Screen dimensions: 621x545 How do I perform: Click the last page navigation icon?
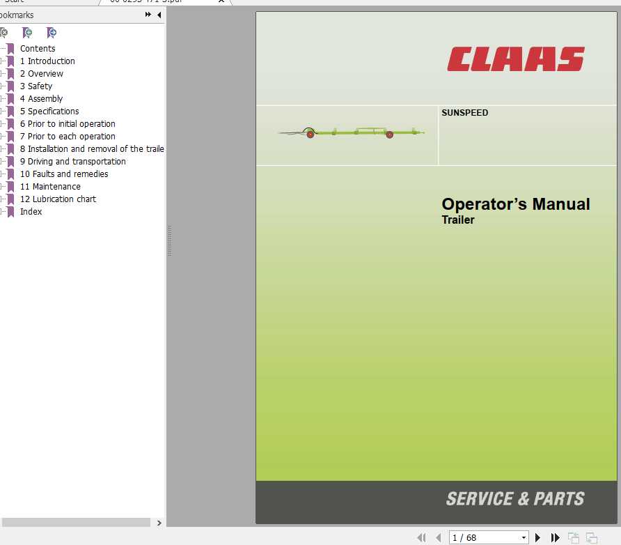point(555,537)
